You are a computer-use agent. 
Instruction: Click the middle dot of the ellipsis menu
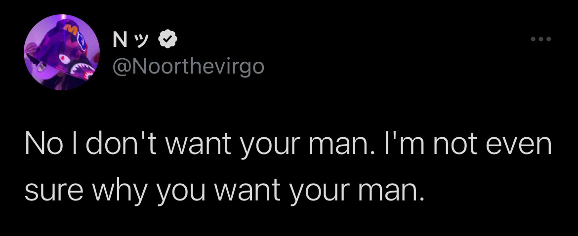(x=541, y=39)
